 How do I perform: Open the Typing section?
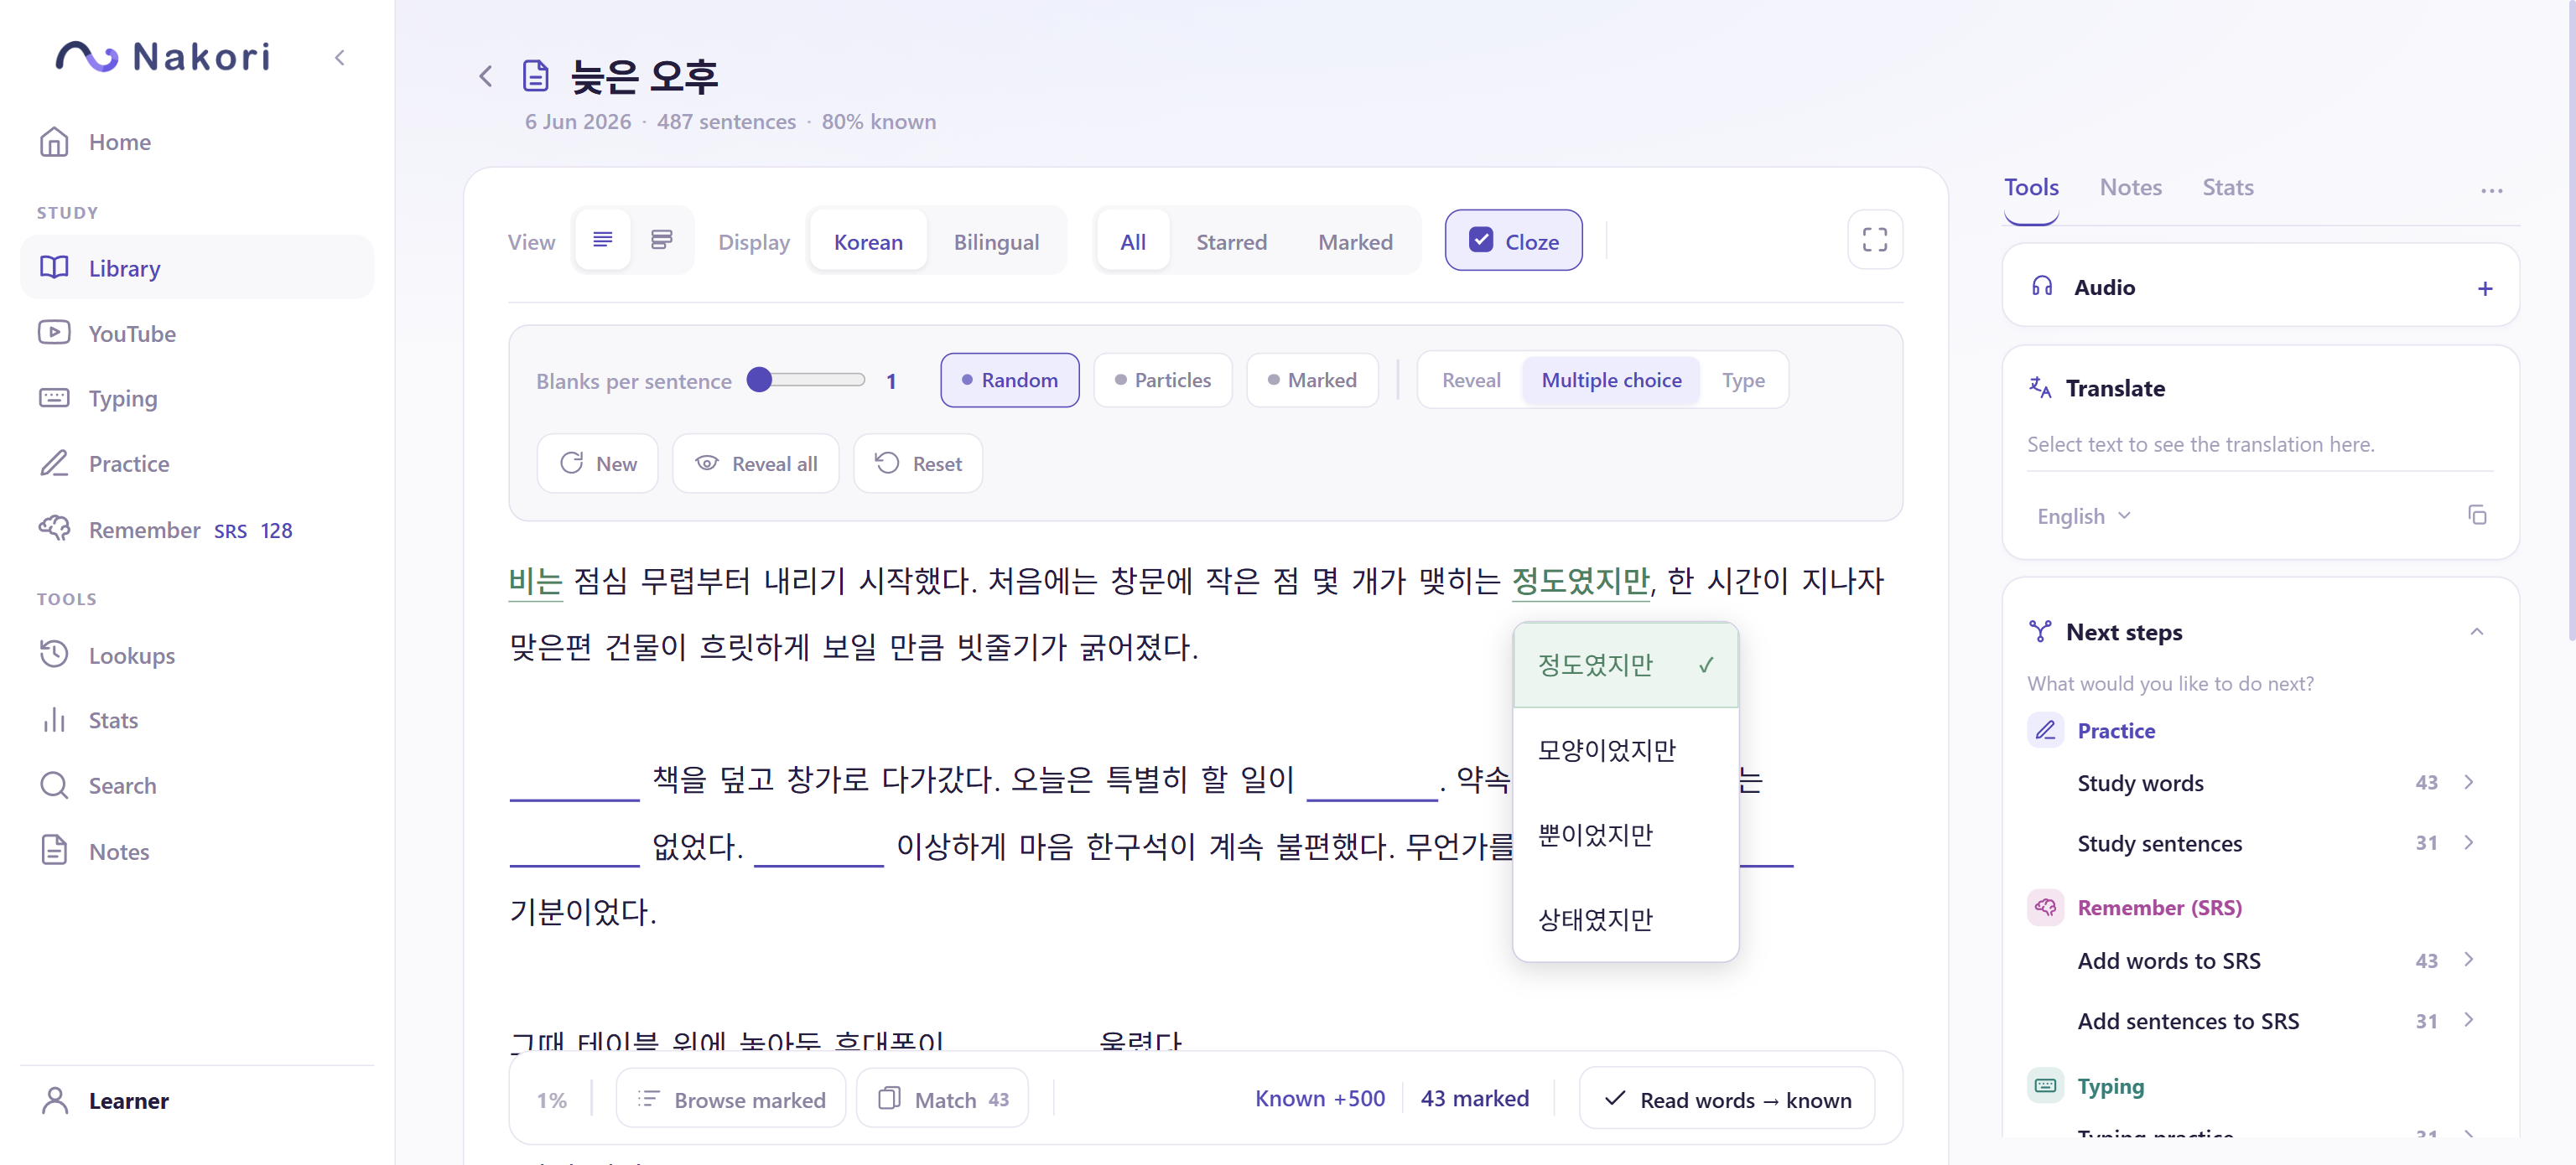[197, 397]
